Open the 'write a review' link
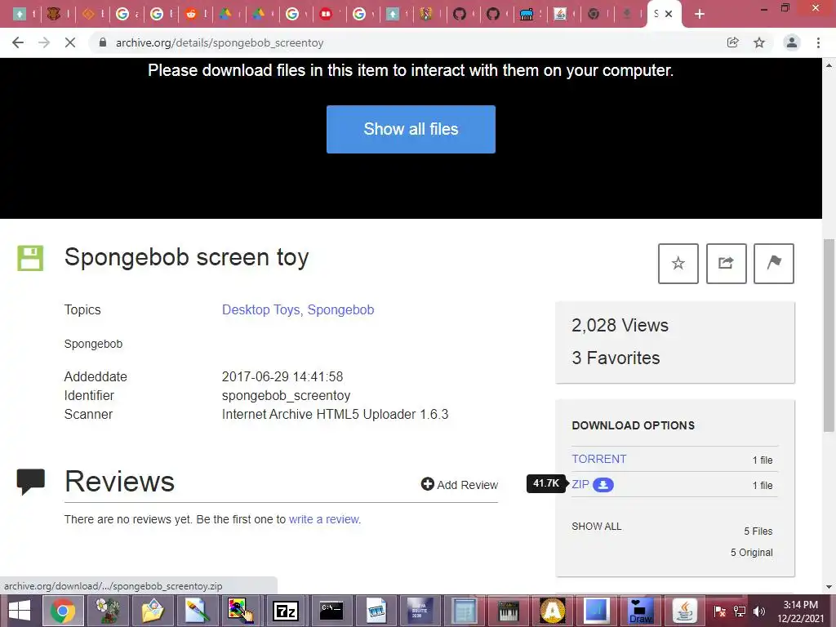Image resolution: width=836 pixels, height=627 pixels. point(325,519)
